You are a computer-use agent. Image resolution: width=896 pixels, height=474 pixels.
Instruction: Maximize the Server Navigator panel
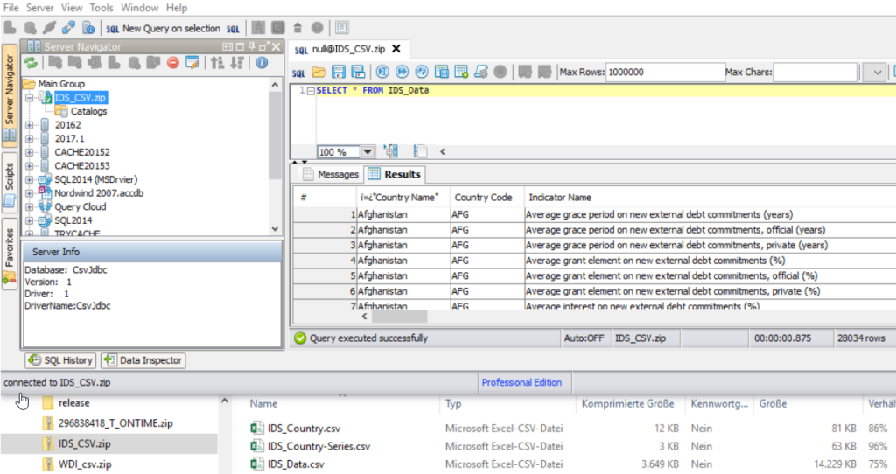coord(241,47)
